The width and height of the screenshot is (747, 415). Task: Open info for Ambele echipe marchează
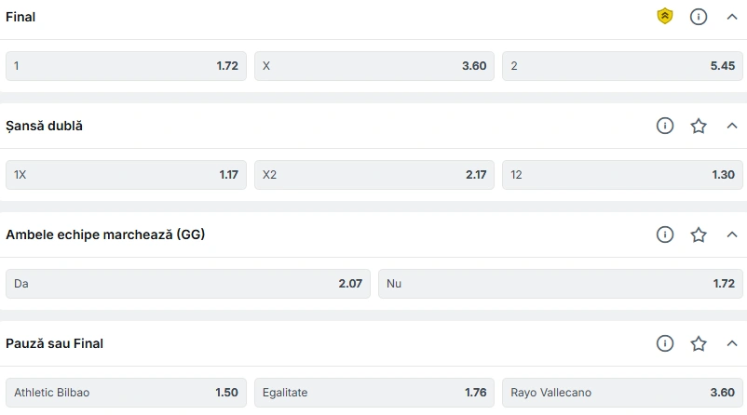665,234
